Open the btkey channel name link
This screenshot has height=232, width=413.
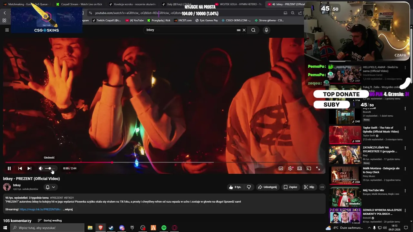tap(17, 185)
